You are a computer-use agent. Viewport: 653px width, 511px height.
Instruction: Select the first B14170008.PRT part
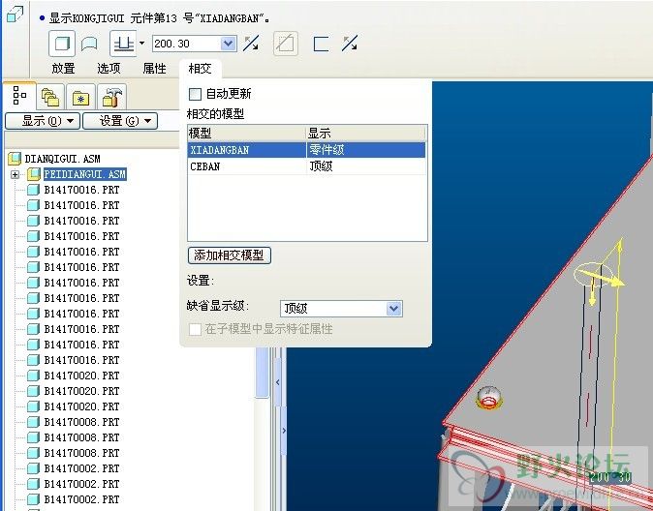click(x=81, y=422)
